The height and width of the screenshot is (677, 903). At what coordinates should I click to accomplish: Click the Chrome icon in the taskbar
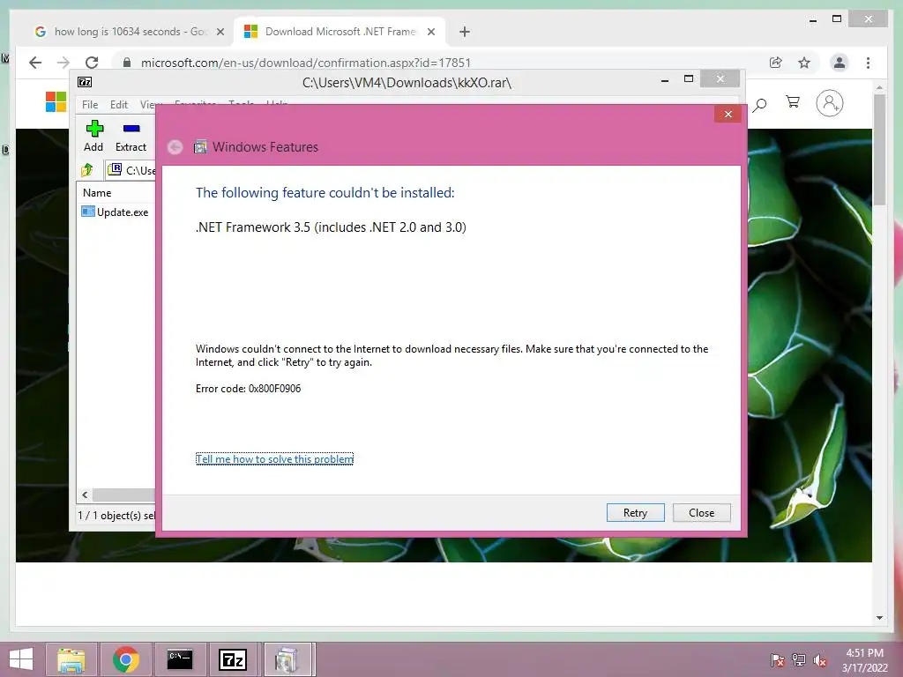pos(126,659)
